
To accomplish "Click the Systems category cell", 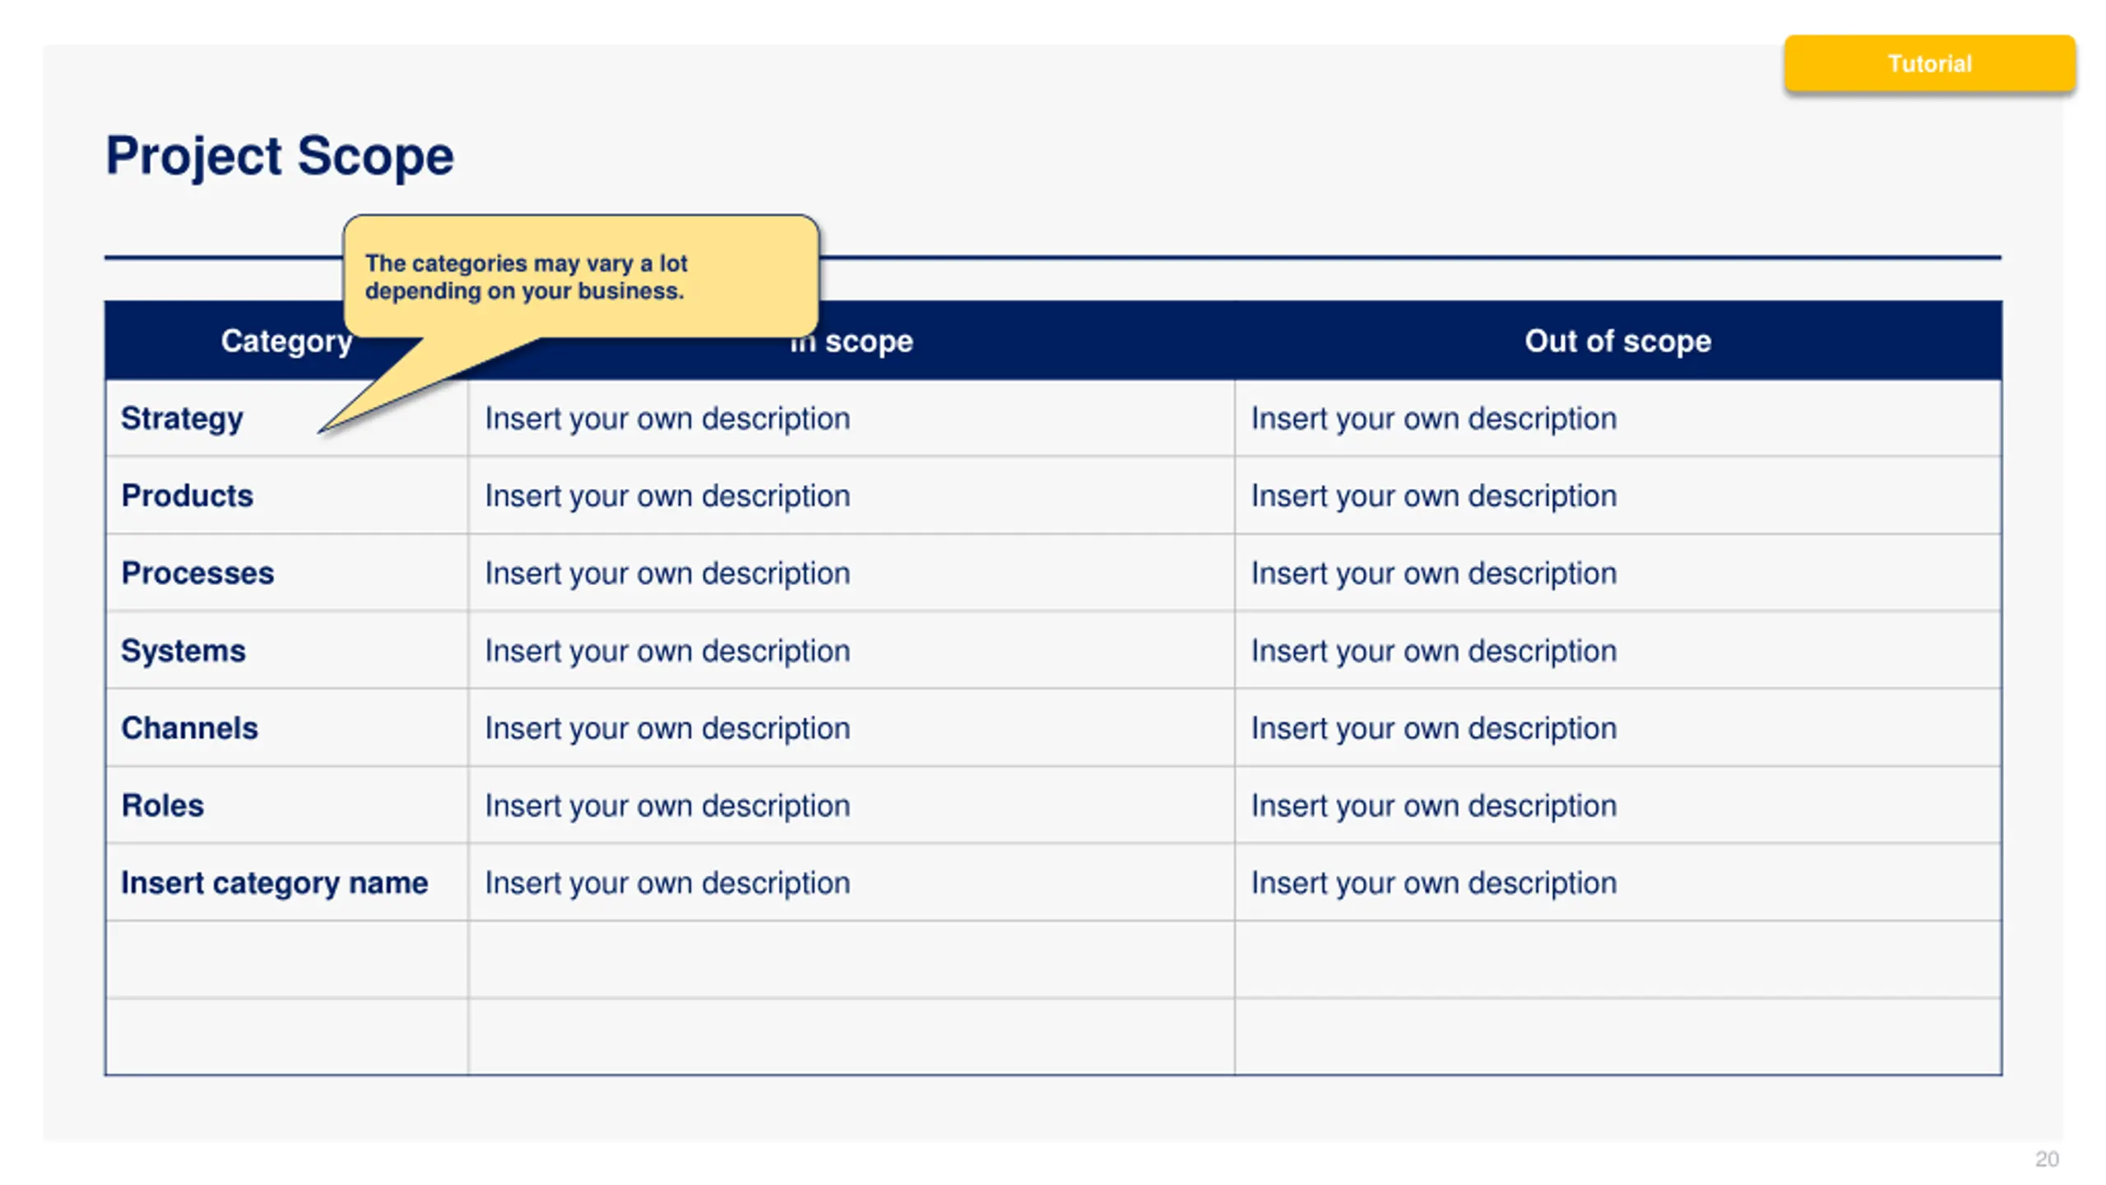I will pyautogui.click(x=286, y=650).
